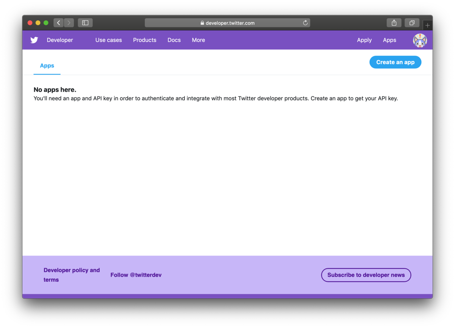Open the profile avatar menu
This screenshot has height=328, width=455.
click(420, 40)
